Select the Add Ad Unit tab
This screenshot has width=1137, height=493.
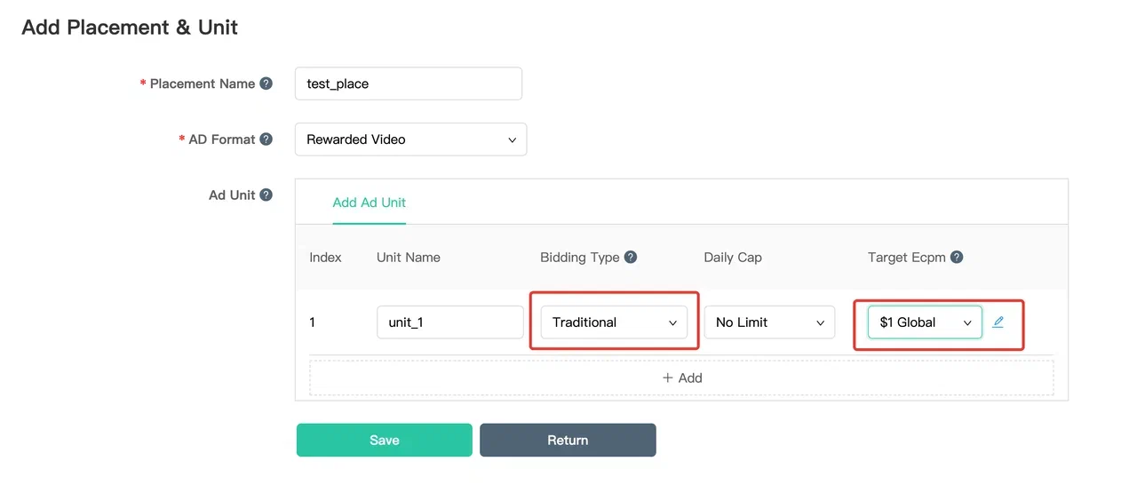point(369,203)
